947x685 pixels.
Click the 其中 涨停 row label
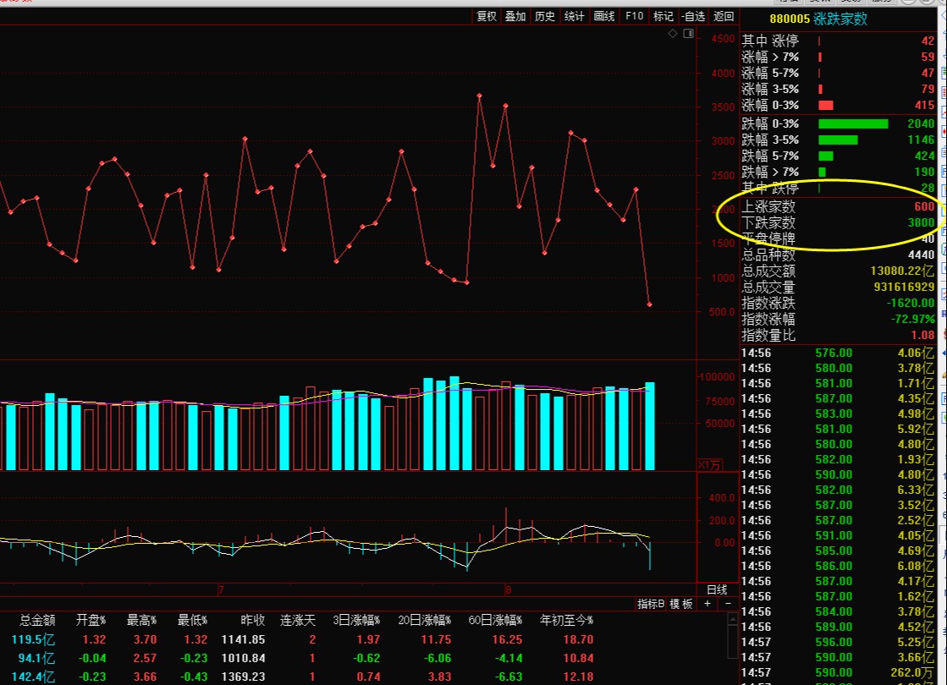point(770,41)
